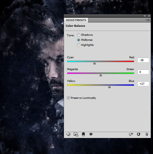Click the Yellow slider label
Image resolution: width=153 pixels, height=154 pixels.
click(x=71, y=81)
